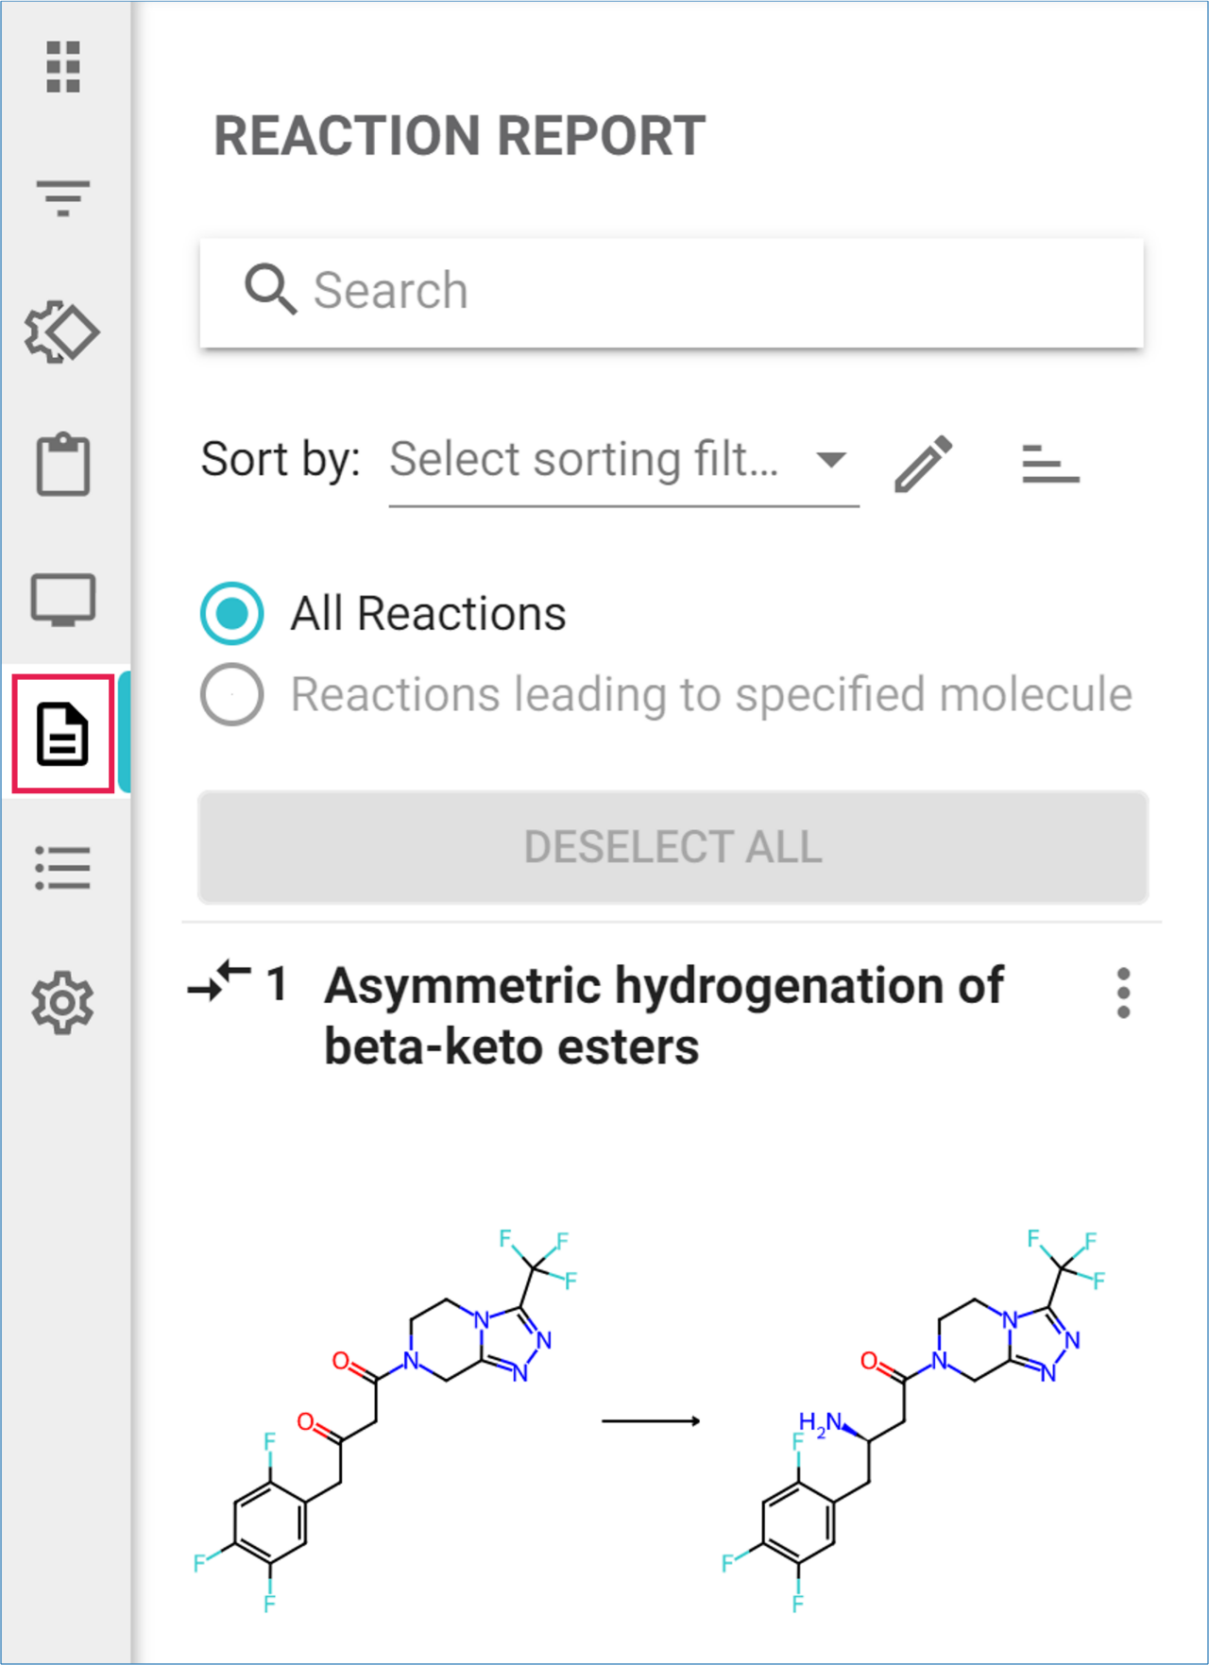Click the Search input field
Screen dimensions: 1209x1665
click(x=671, y=291)
